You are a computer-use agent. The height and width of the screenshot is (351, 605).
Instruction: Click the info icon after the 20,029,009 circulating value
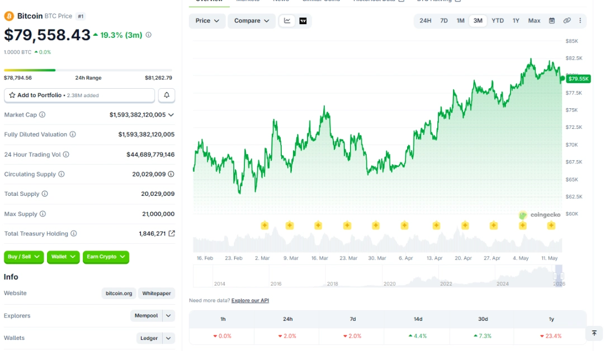pos(171,174)
